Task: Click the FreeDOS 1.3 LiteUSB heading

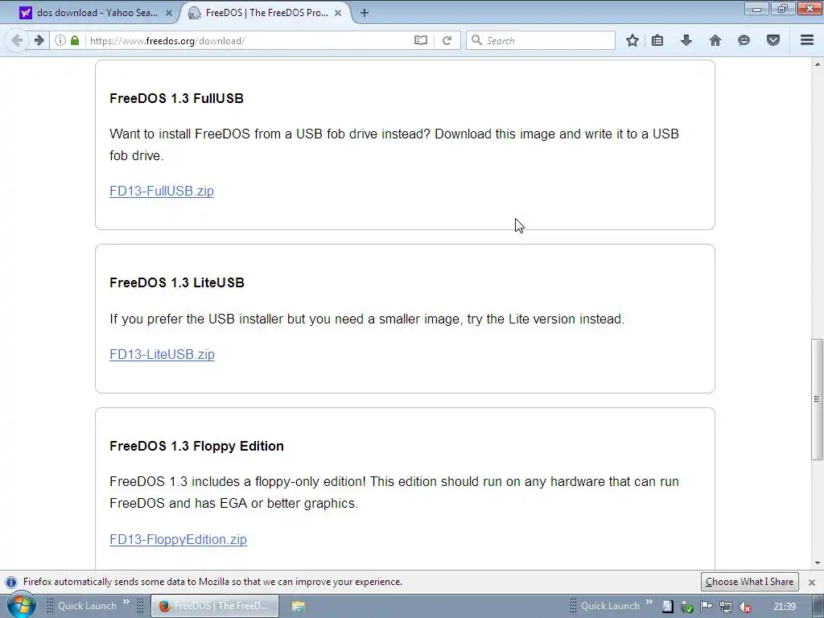Action: pyautogui.click(x=177, y=282)
